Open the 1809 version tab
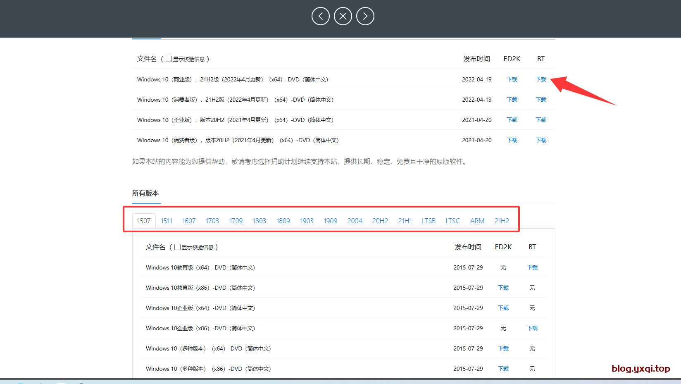Image resolution: width=681 pixels, height=384 pixels. pos(283,221)
